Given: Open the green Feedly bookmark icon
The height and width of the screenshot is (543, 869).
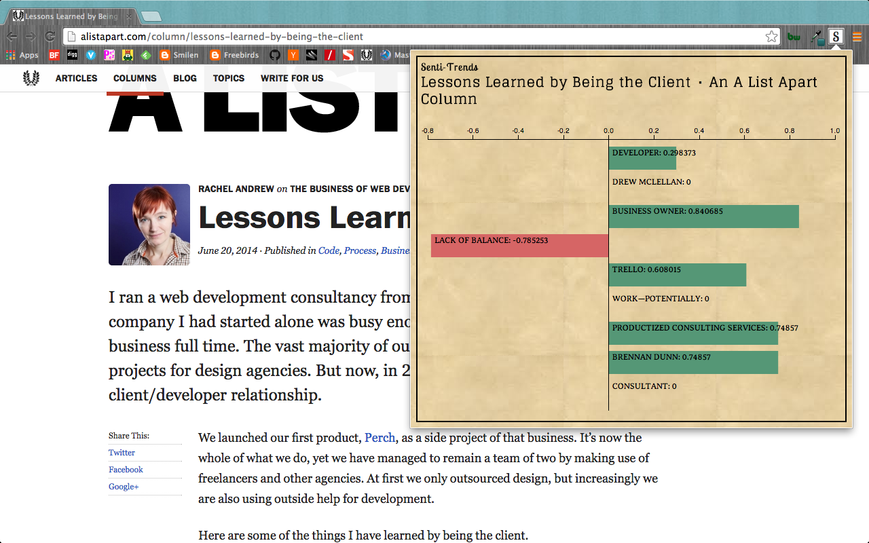Looking at the screenshot, I should point(146,55).
